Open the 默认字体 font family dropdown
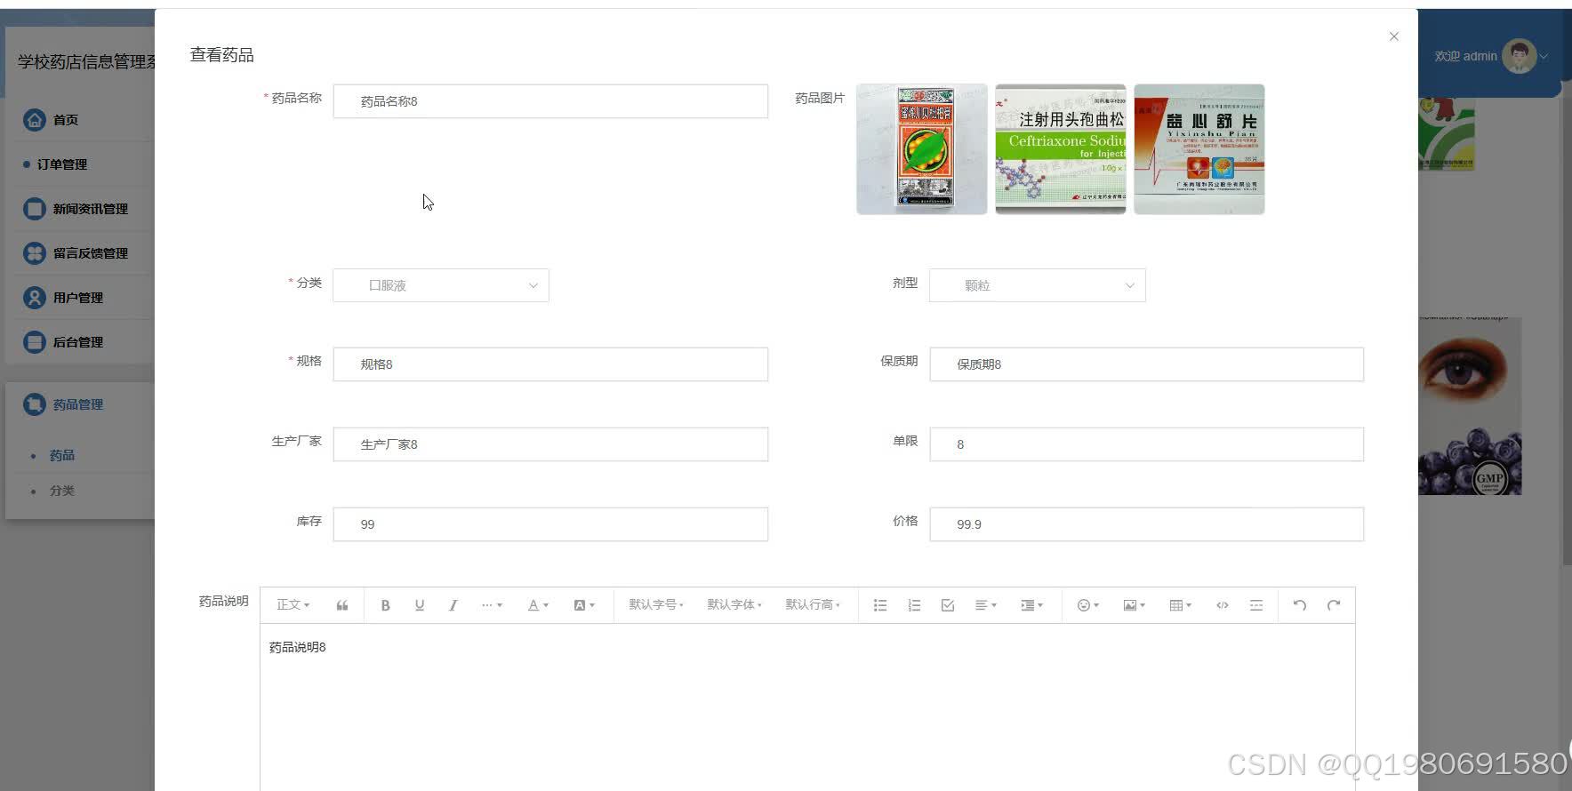Screen dimensions: 1572x791 pos(734,605)
